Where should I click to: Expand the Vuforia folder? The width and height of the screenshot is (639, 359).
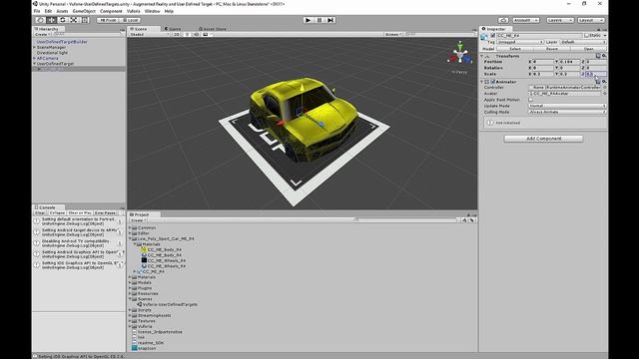[130, 326]
